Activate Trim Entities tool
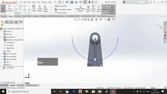Image resolution: width=167 pixels, height=94 pixels. pyautogui.click(x=34, y=8)
